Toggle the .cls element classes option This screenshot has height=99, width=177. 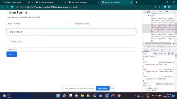160,54
